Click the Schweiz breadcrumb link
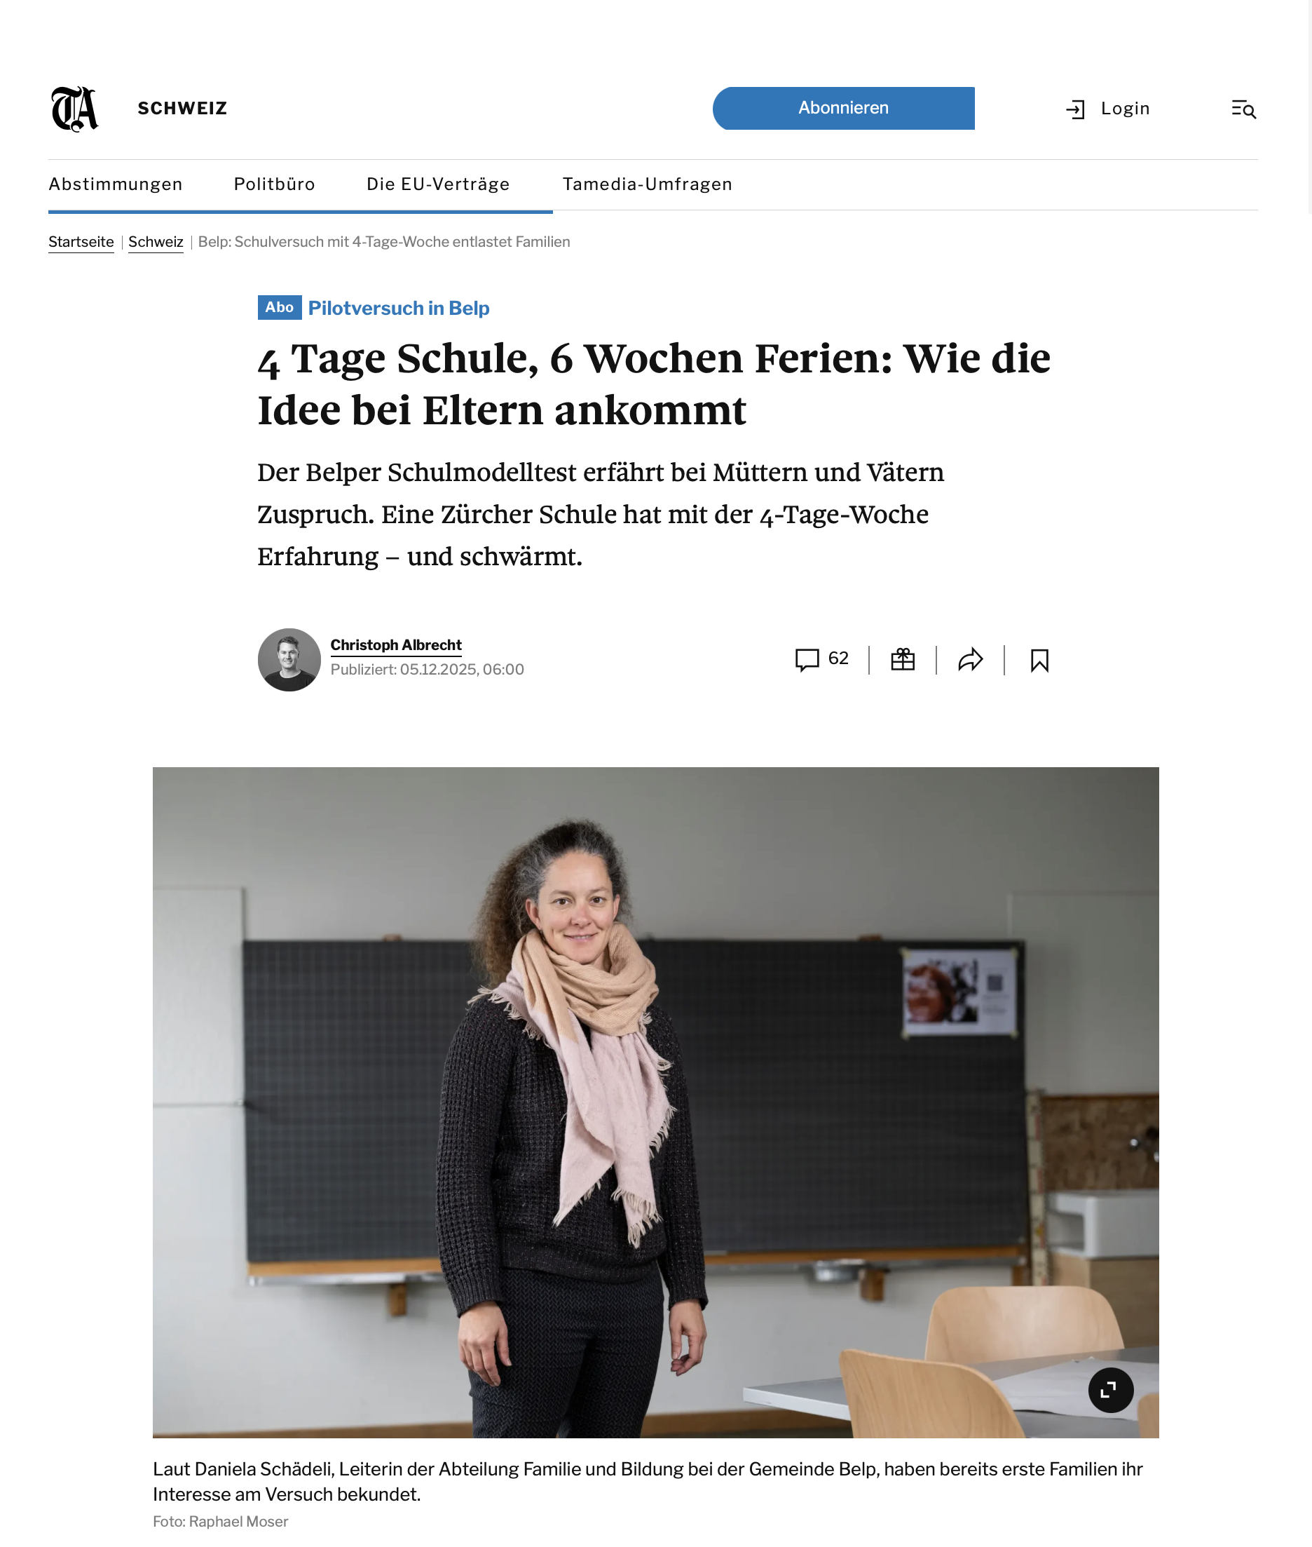Image resolution: width=1312 pixels, height=1547 pixels. pos(156,242)
